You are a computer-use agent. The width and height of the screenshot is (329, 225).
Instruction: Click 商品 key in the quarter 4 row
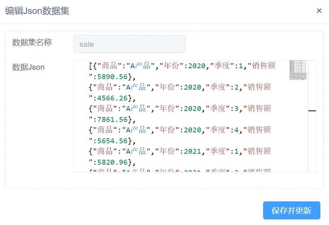click(105, 130)
